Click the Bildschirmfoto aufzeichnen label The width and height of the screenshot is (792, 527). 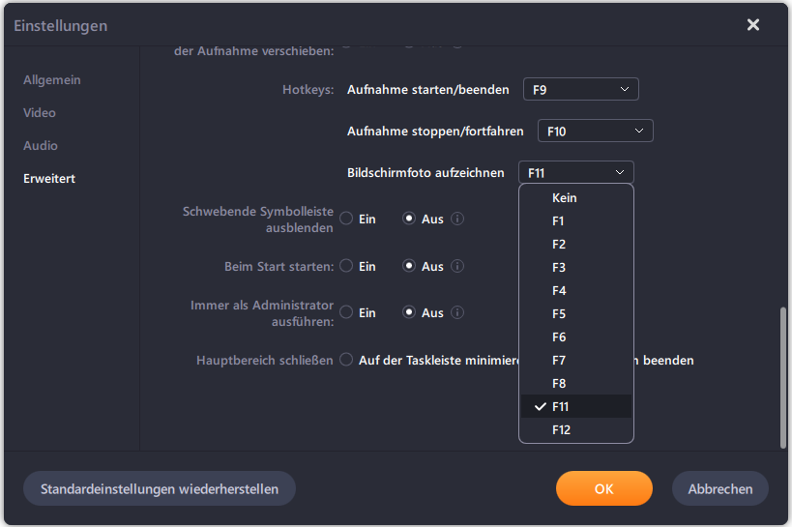[x=425, y=173]
